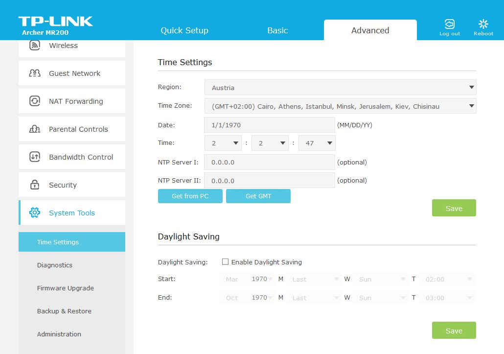Click the NTP Server I input field

(269, 162)
